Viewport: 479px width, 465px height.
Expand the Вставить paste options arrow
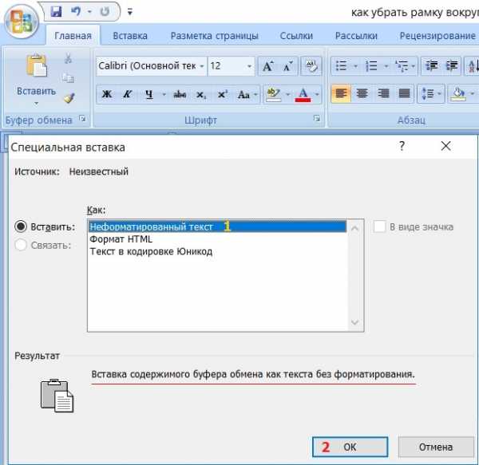pyautogui.click(x=37, y=104)
